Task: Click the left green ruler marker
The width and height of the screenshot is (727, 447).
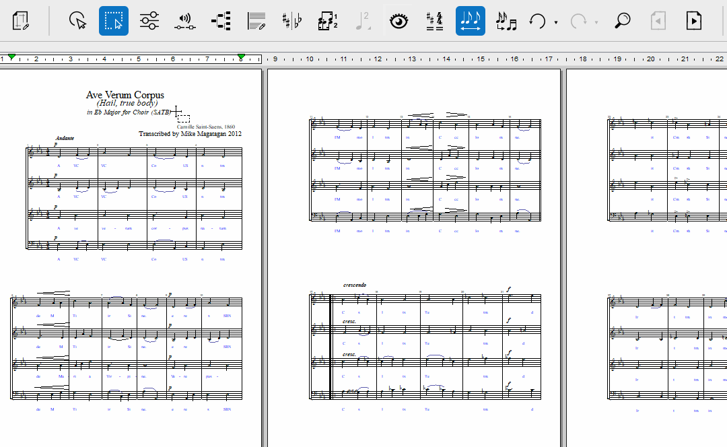Action: (x=12, y=57)
